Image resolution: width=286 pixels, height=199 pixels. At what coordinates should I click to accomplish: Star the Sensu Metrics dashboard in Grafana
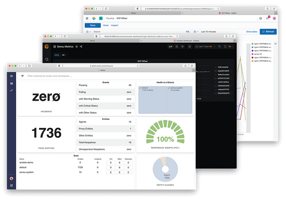coord(77,47)
